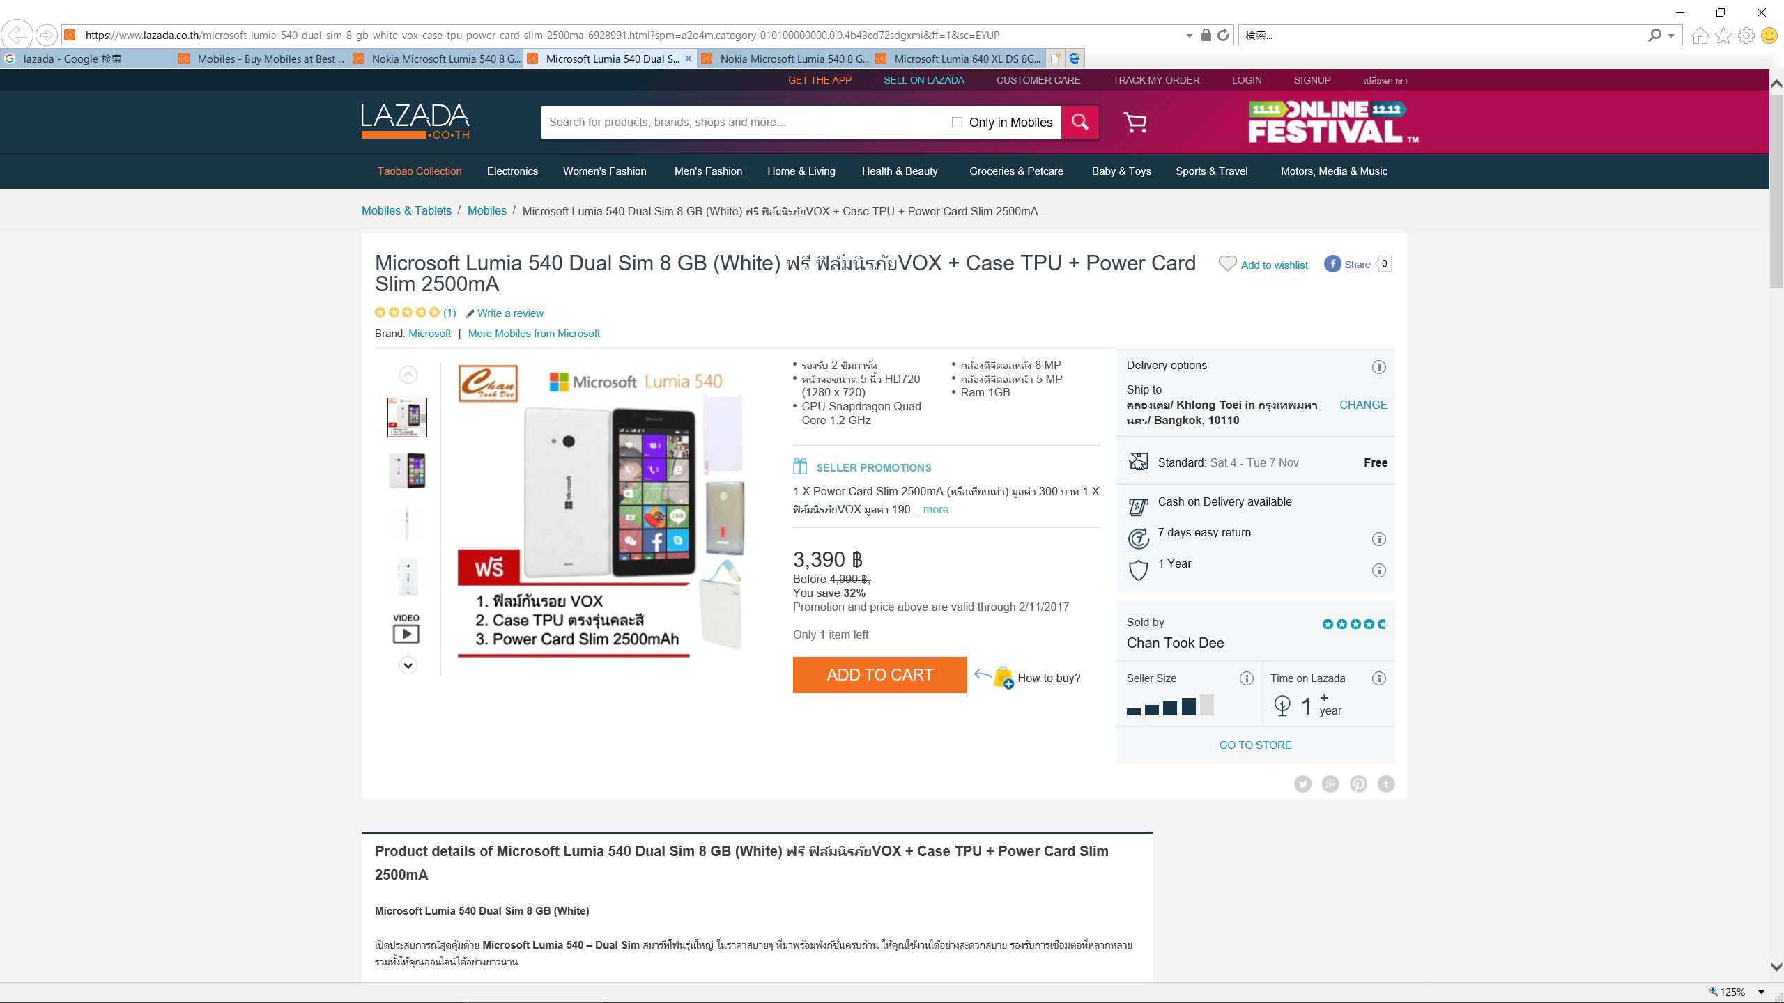Viewport: 1784px width, 1003px height.
Task: Click the Pinterest share icon
Action: pos(1358,784)
